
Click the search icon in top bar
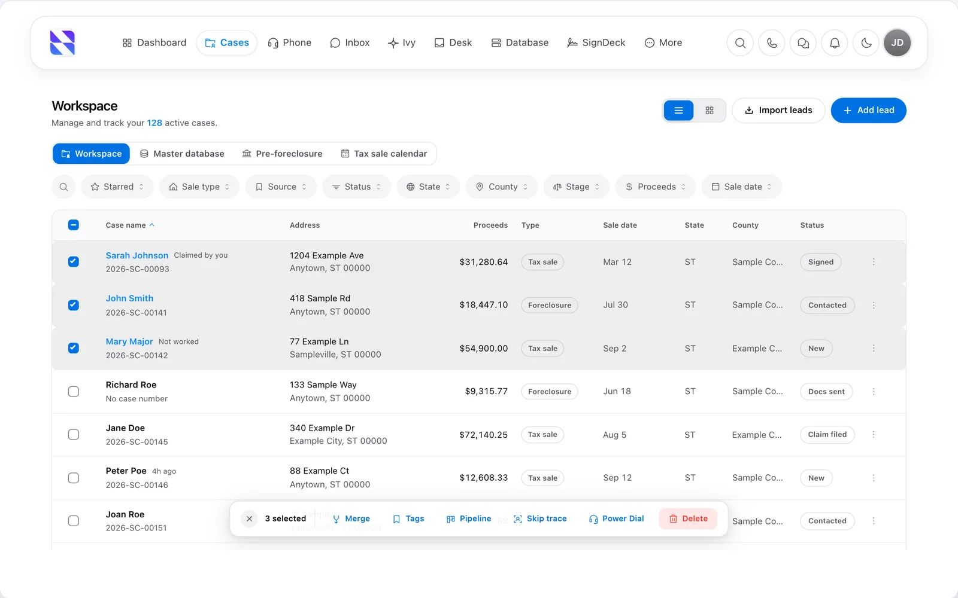pyautogui.click(x=740, y=43)
